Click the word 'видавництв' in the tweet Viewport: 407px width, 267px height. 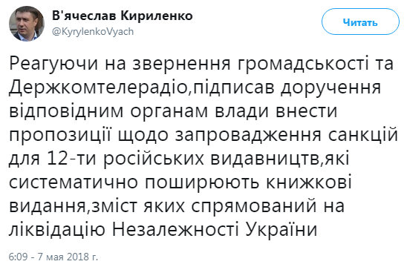click(264, 159)
